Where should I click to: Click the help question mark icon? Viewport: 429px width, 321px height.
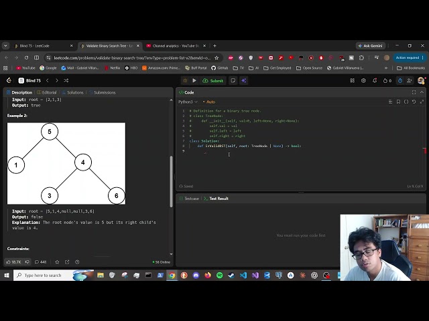coord(77,262)
